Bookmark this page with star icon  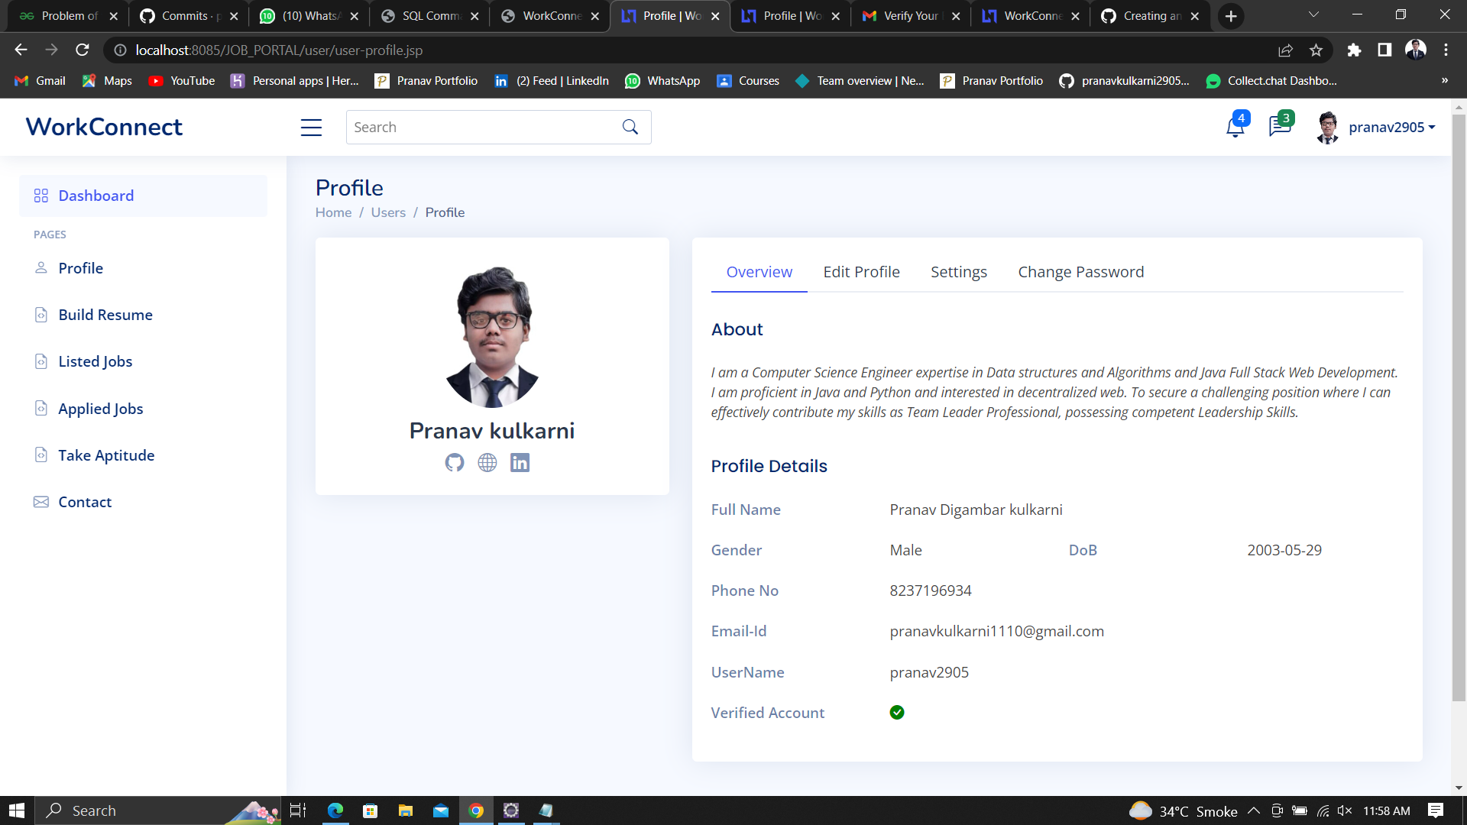point(1316,50)
